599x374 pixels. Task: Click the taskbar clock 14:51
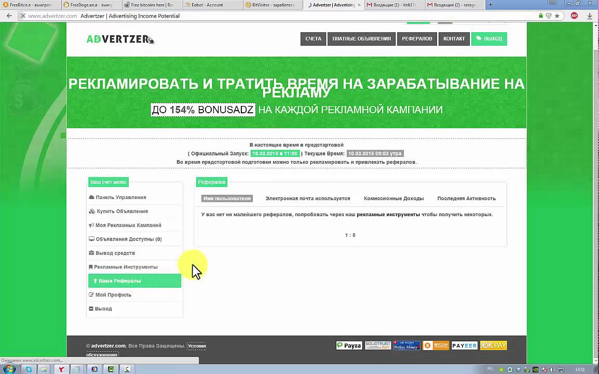tap(580, 369)
